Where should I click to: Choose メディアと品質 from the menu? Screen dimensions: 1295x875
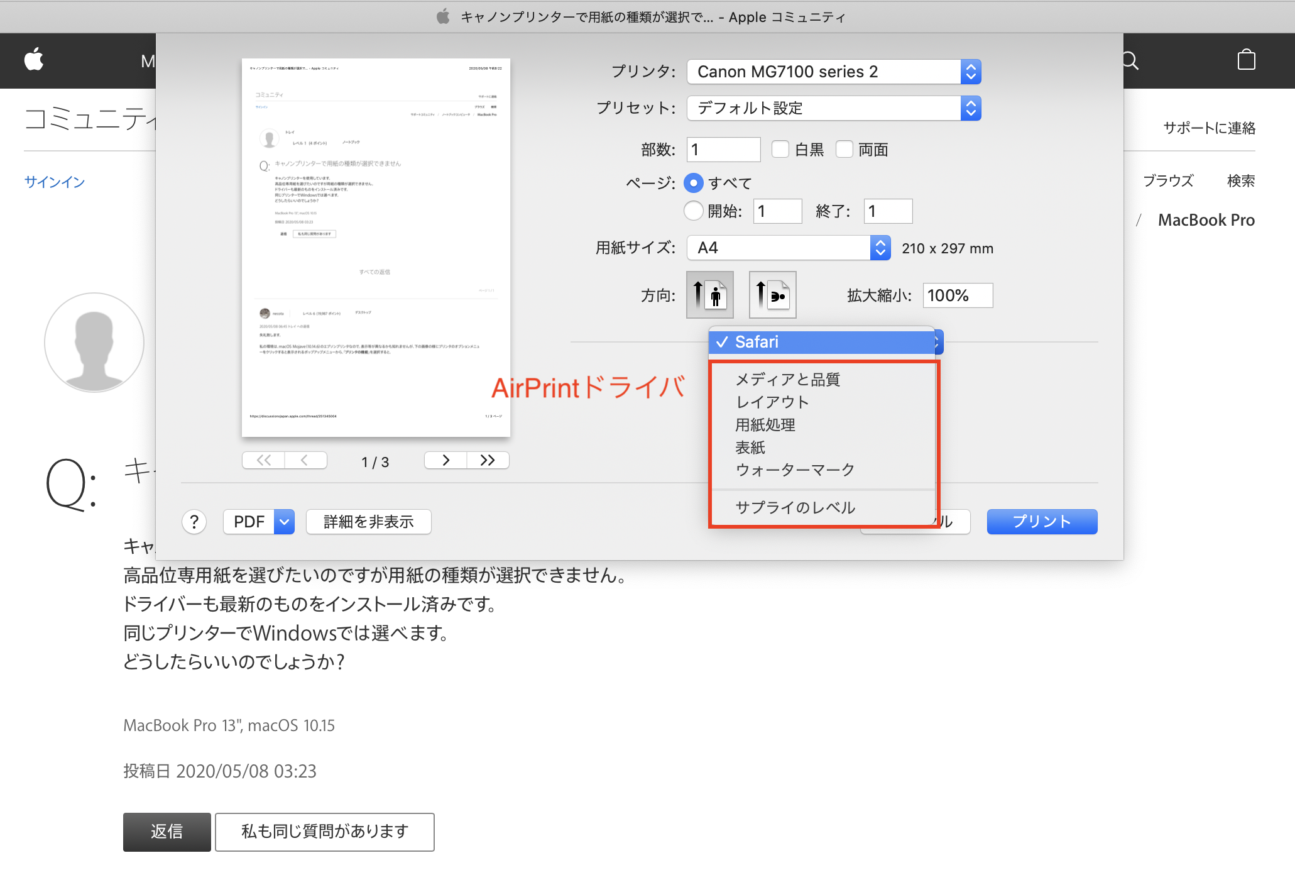coord(787,380)
